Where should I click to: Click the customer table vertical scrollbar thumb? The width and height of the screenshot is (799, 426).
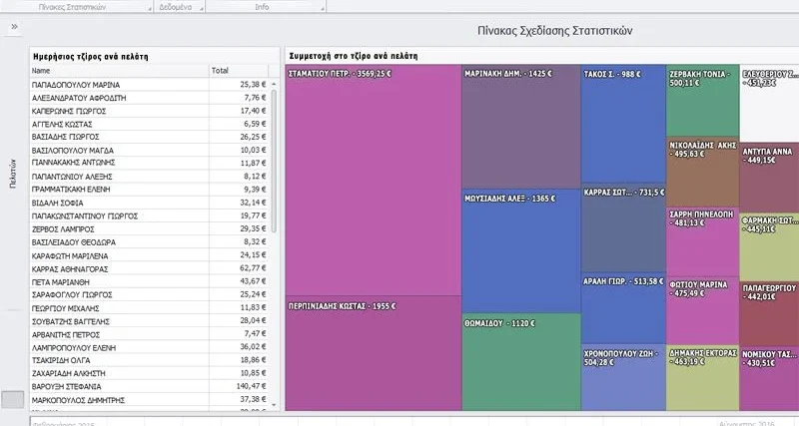[x=274, y=162]
